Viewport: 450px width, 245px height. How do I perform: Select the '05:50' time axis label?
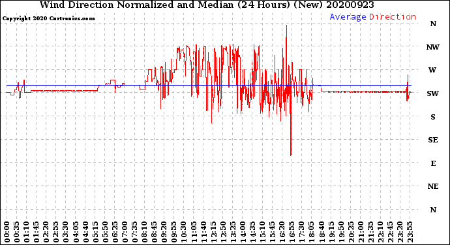coord(105,232)
